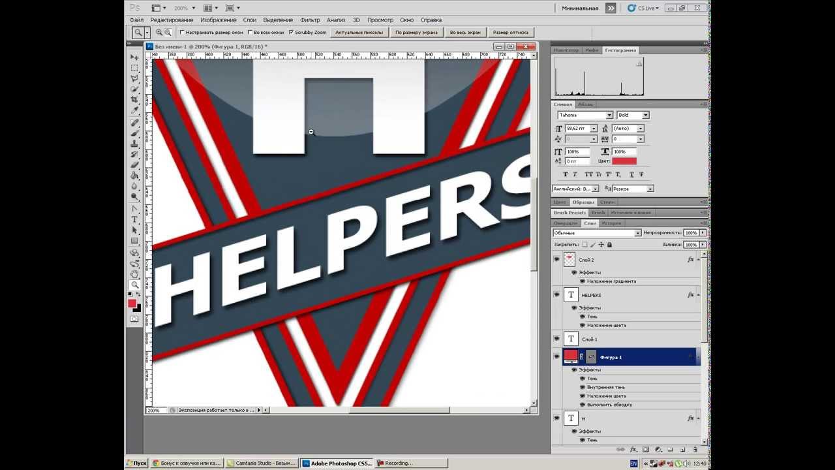Select the Eyedropper tool

[x=134, y=111]
